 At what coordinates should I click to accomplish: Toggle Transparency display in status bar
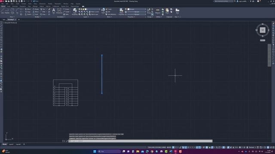pos(207,147)
